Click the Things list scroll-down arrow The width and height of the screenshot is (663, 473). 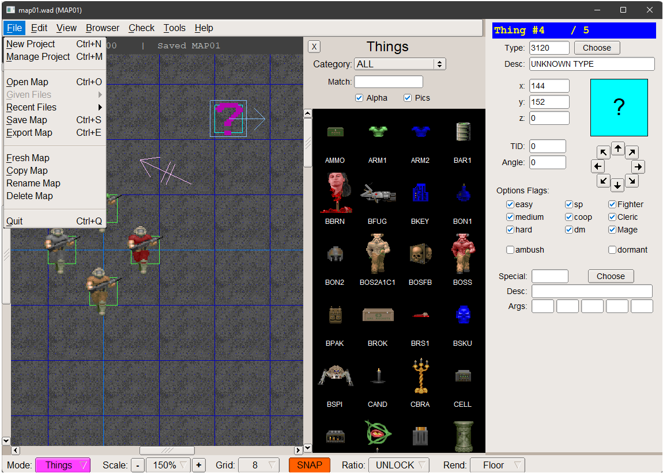[x=308, y=448]
